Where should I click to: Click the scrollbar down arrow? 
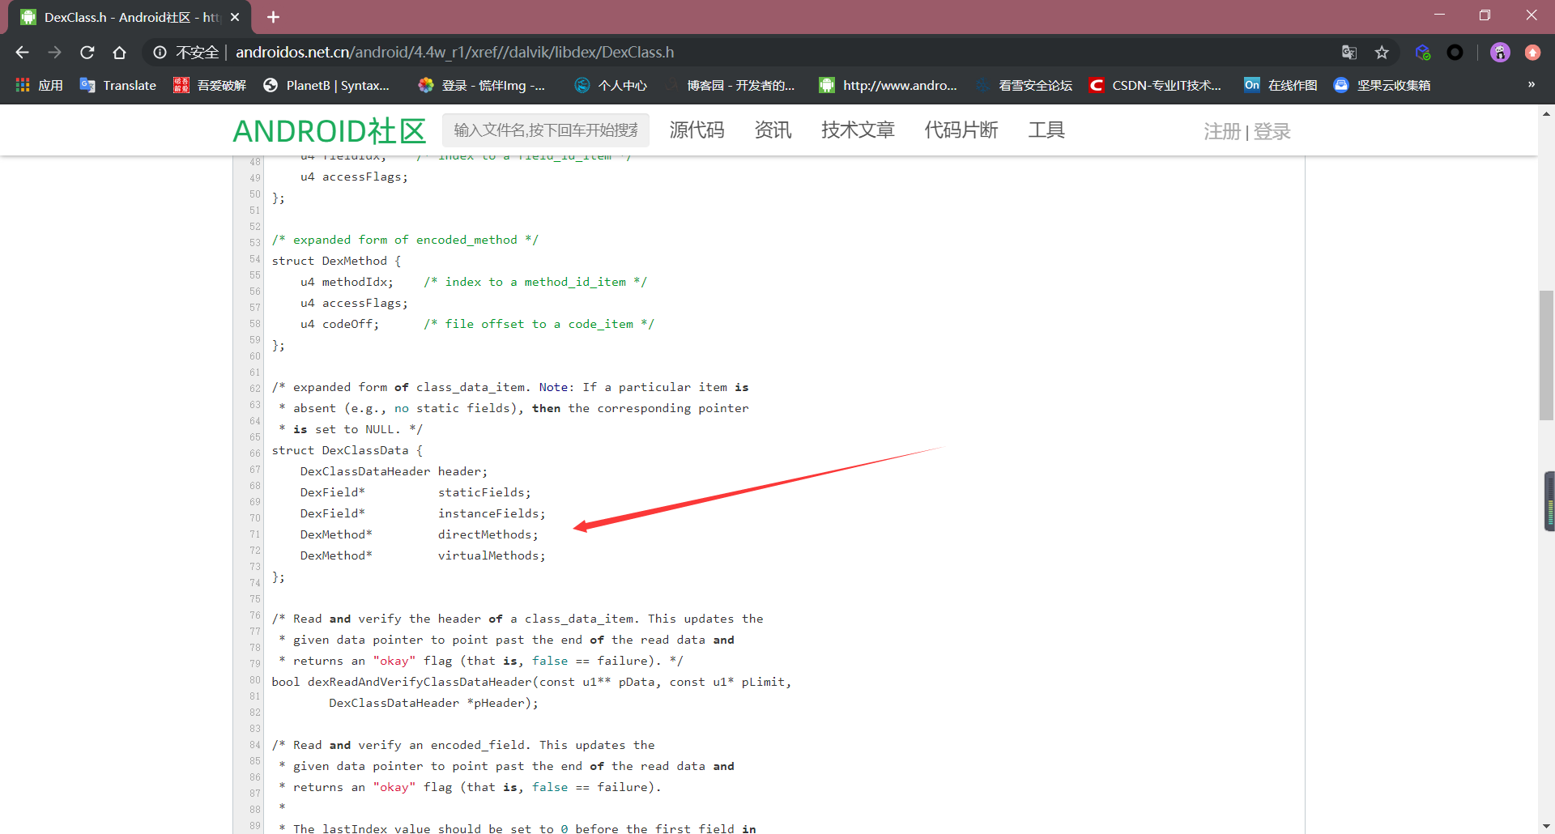[x=1546, y=826]
